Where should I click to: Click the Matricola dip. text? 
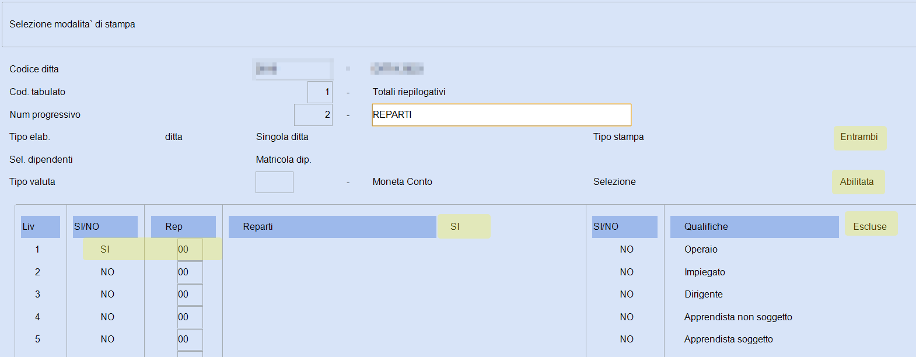[284, 160]
